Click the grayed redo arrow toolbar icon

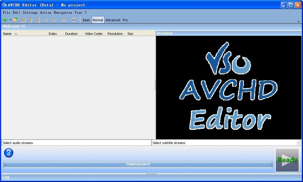coord(64,20)
